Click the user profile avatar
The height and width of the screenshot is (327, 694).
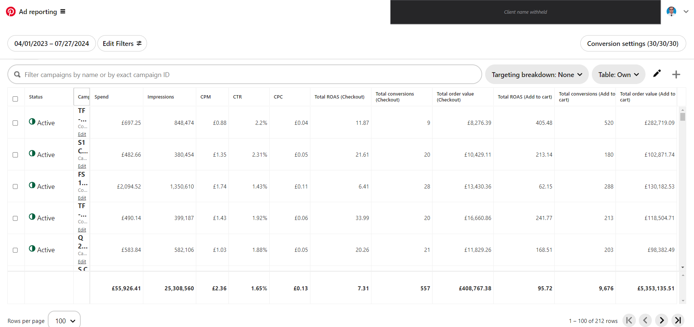(671, 11)
